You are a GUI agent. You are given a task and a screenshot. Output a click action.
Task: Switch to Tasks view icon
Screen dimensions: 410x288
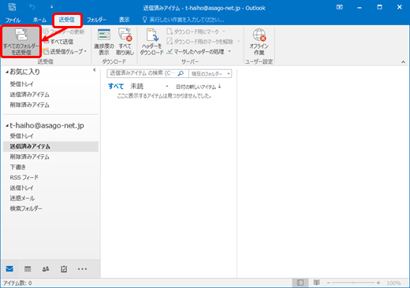click(x=64, y=269)
